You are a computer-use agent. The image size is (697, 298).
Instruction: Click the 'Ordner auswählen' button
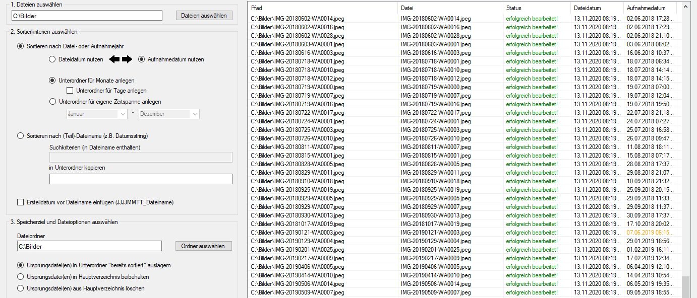point(203,246)
